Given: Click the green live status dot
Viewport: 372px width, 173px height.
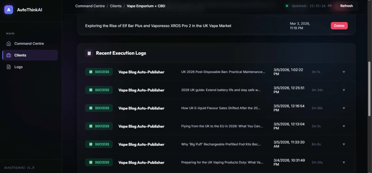Looking at the screenshot, I should pos(287,6).
